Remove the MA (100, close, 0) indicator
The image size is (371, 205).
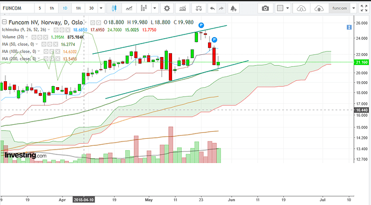pyautogui.click(x=58, y=52)
